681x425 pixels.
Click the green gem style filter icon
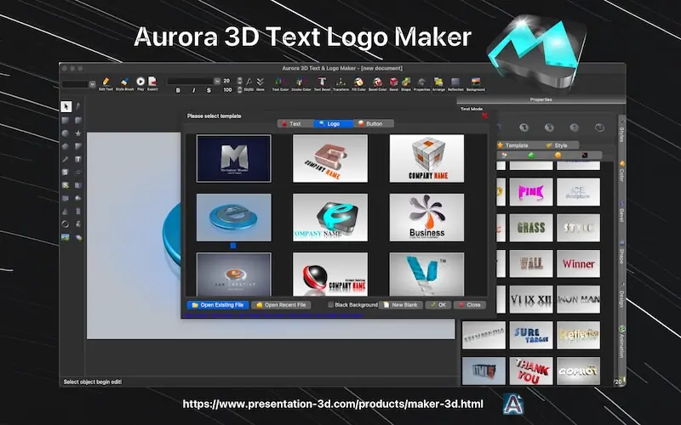pos(530,155)
